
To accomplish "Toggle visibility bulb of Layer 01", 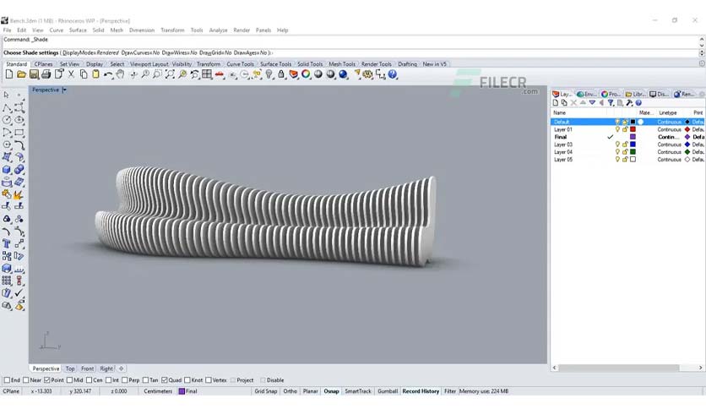I will tap(617, 129).
